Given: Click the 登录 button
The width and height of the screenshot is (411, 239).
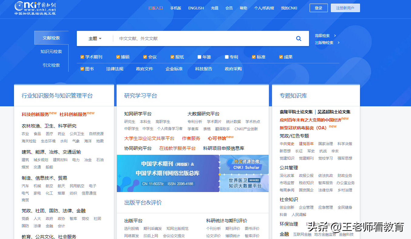Looking at the screenshot, I should (x=319, y=8).
